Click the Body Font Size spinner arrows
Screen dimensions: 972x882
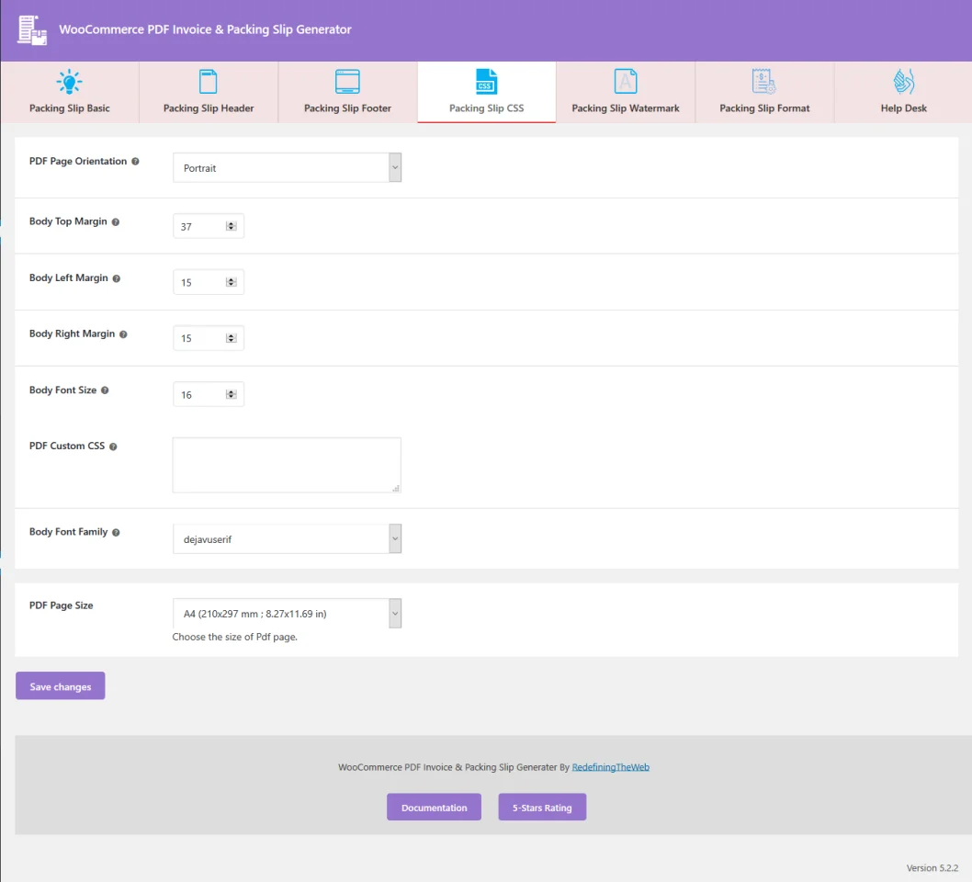[232, 394]
